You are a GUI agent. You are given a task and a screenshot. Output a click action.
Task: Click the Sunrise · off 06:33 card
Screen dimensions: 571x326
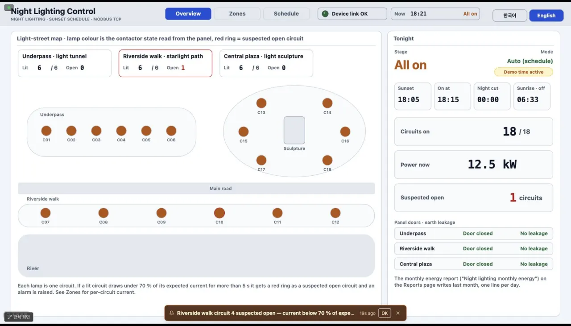point(532,96)
